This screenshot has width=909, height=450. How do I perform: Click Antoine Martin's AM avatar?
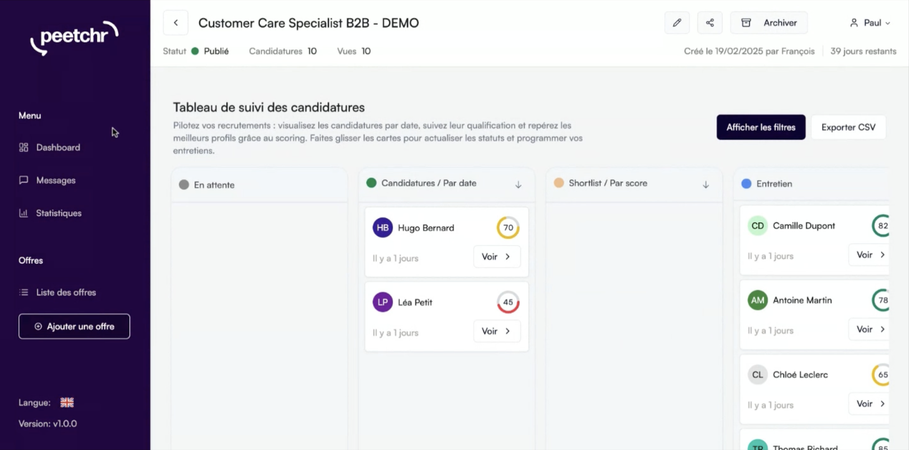[x=757, y=300]
